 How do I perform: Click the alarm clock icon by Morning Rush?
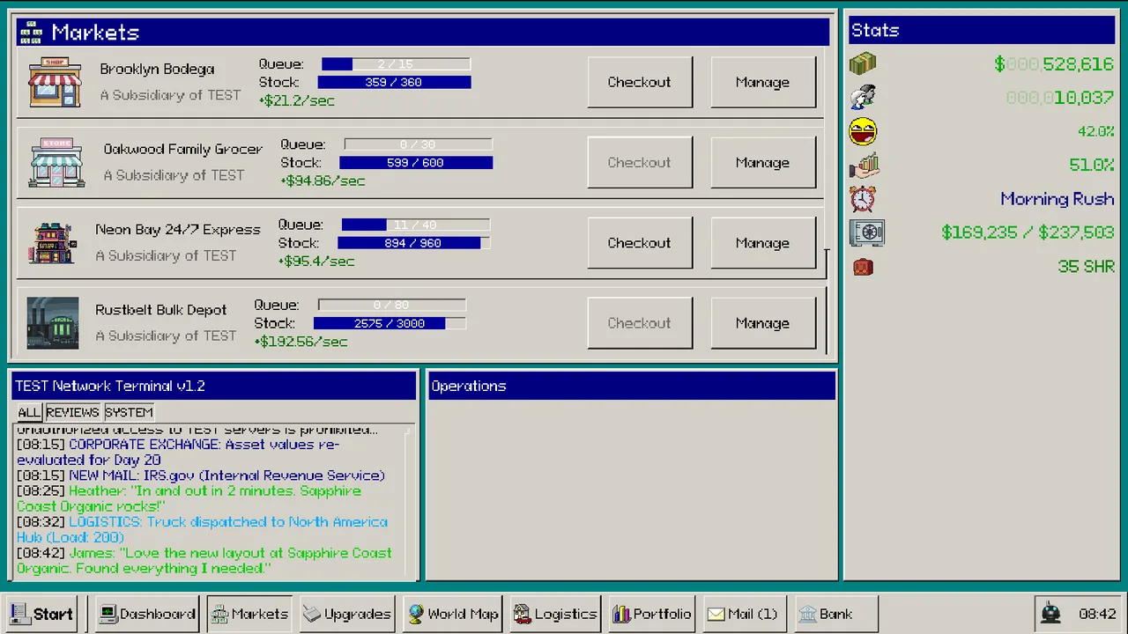(x=863, y=198)
